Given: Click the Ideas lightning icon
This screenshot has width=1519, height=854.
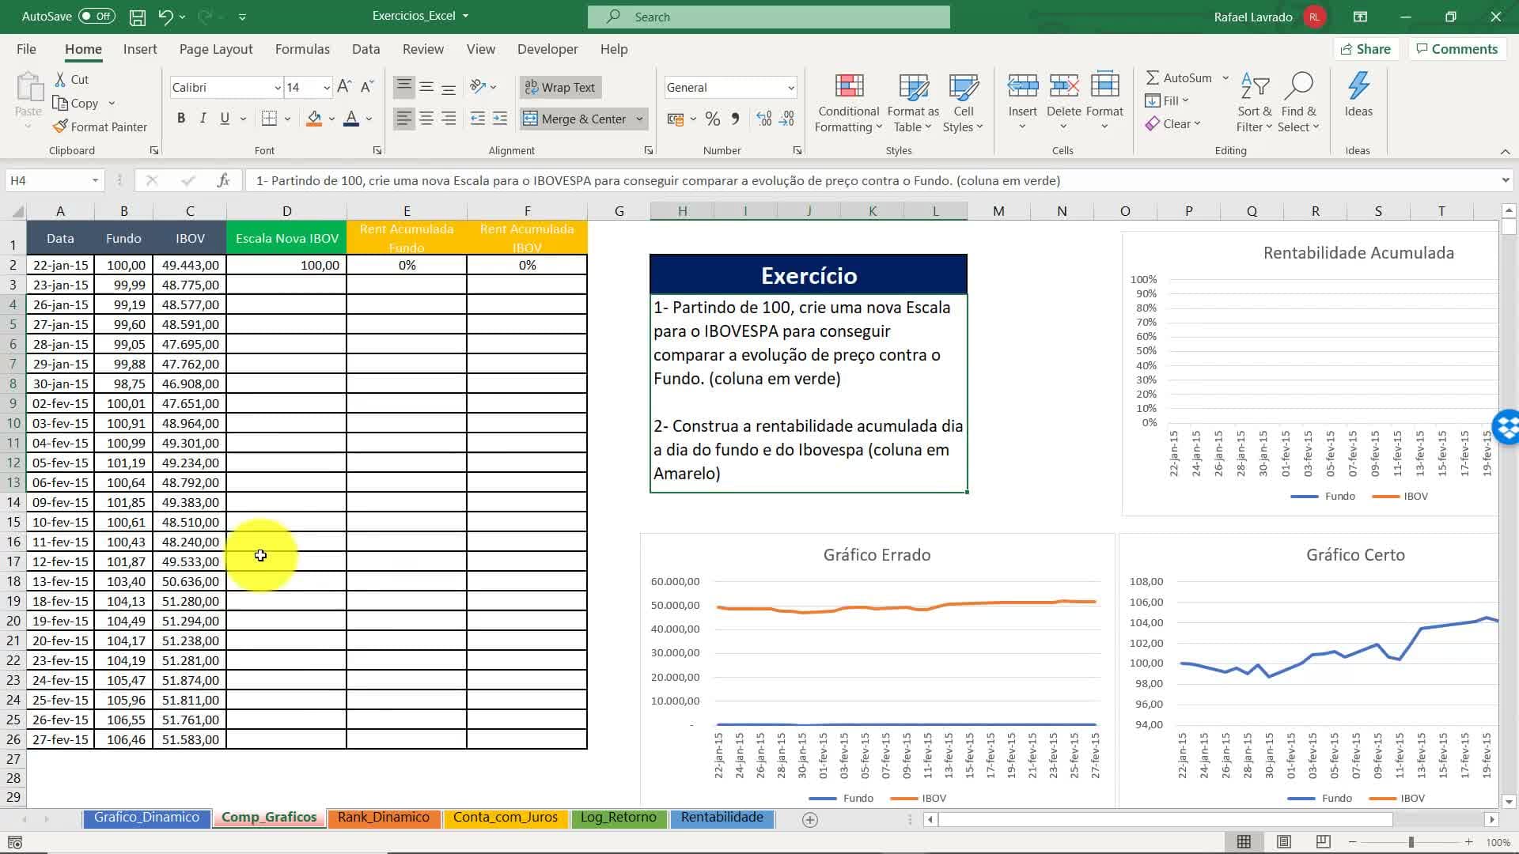Looking at the screenshot, I should [1358, 87].
